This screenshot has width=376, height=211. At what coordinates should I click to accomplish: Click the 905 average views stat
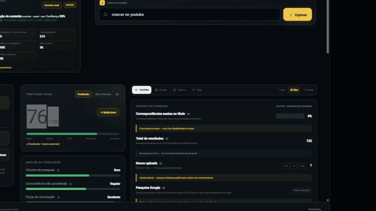(3, 47)
